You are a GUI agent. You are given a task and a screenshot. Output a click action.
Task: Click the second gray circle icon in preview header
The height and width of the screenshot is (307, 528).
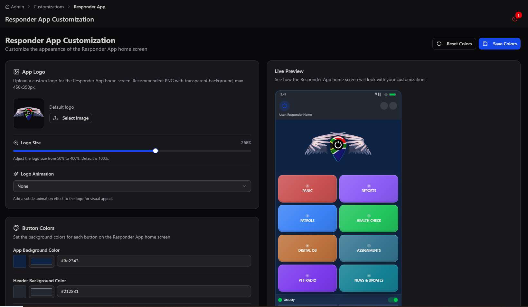(393, 106)
